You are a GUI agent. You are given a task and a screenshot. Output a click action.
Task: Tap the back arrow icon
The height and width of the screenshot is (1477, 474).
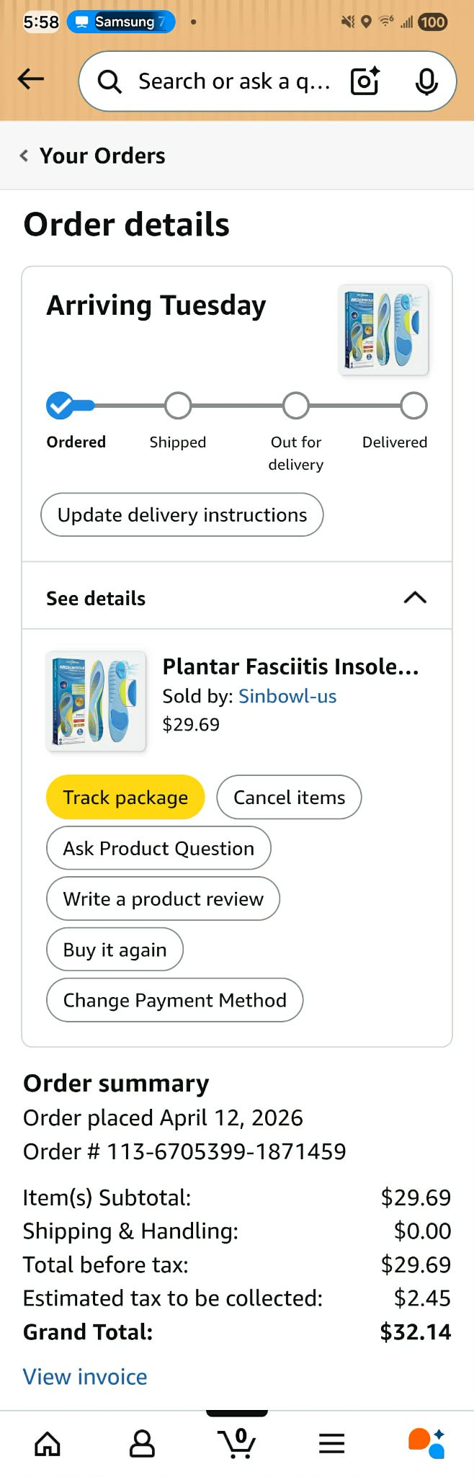pyautogui.click(x=31, y=79)
